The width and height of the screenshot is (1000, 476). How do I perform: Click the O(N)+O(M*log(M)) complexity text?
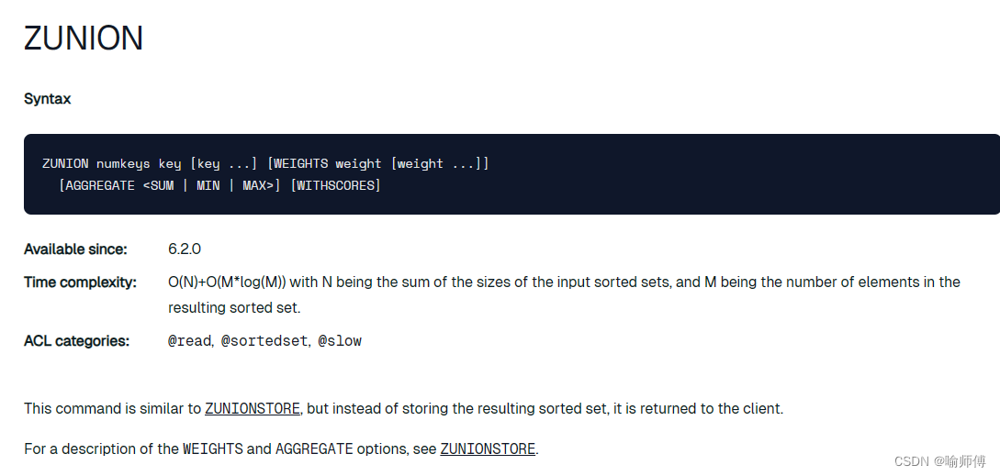click(227, 282)
